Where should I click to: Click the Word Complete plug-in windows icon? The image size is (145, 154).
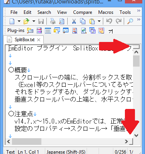[92, 31]
